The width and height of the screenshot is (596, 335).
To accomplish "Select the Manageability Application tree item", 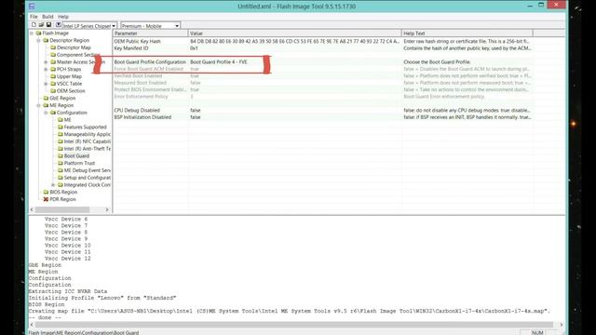I will point(87,134).
